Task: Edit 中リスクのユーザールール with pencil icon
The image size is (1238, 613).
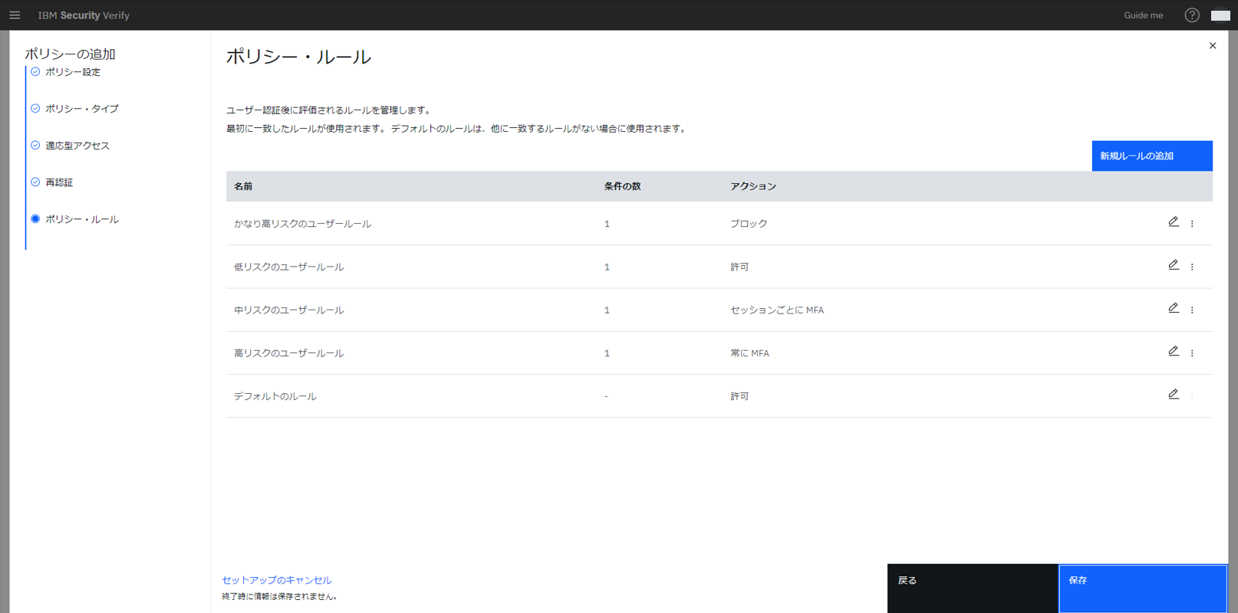Action: click(x=1173, y=308)
